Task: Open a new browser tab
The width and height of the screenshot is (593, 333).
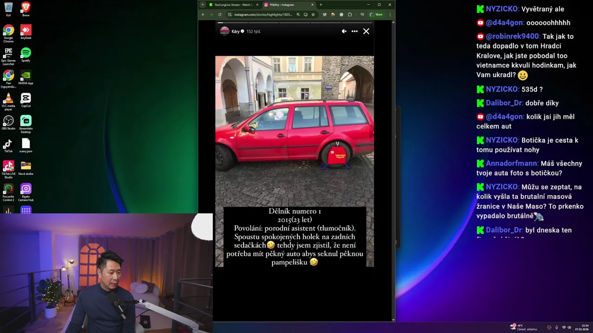Action: [321, 5]
